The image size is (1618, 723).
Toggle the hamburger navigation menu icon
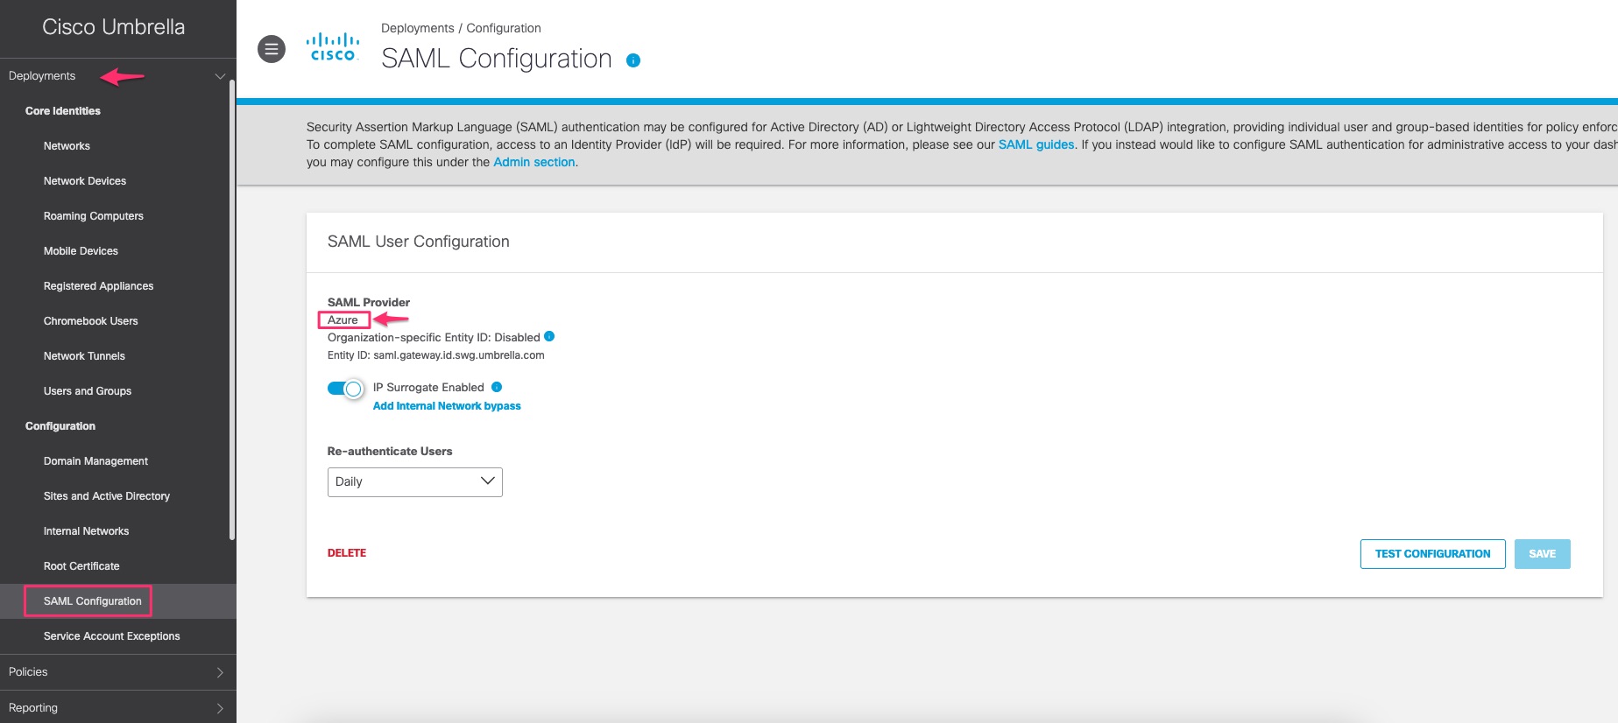pos(272,49)
